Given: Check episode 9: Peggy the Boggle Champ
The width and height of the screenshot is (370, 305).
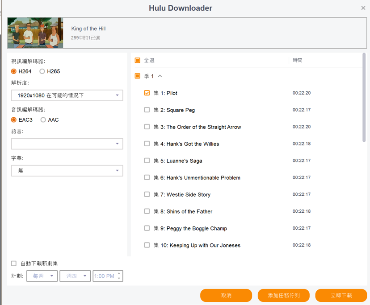Looking at the screenshot, I should pyautogui.click(x=147, y=228).
